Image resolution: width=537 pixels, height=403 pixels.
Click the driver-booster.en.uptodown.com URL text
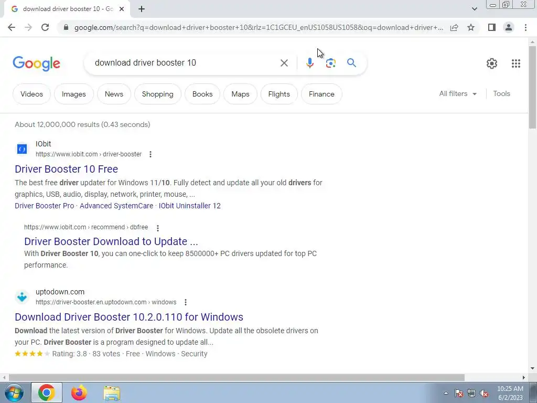pos(106,302)
